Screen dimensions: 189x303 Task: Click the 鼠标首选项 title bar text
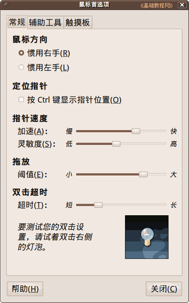(94, 5)
